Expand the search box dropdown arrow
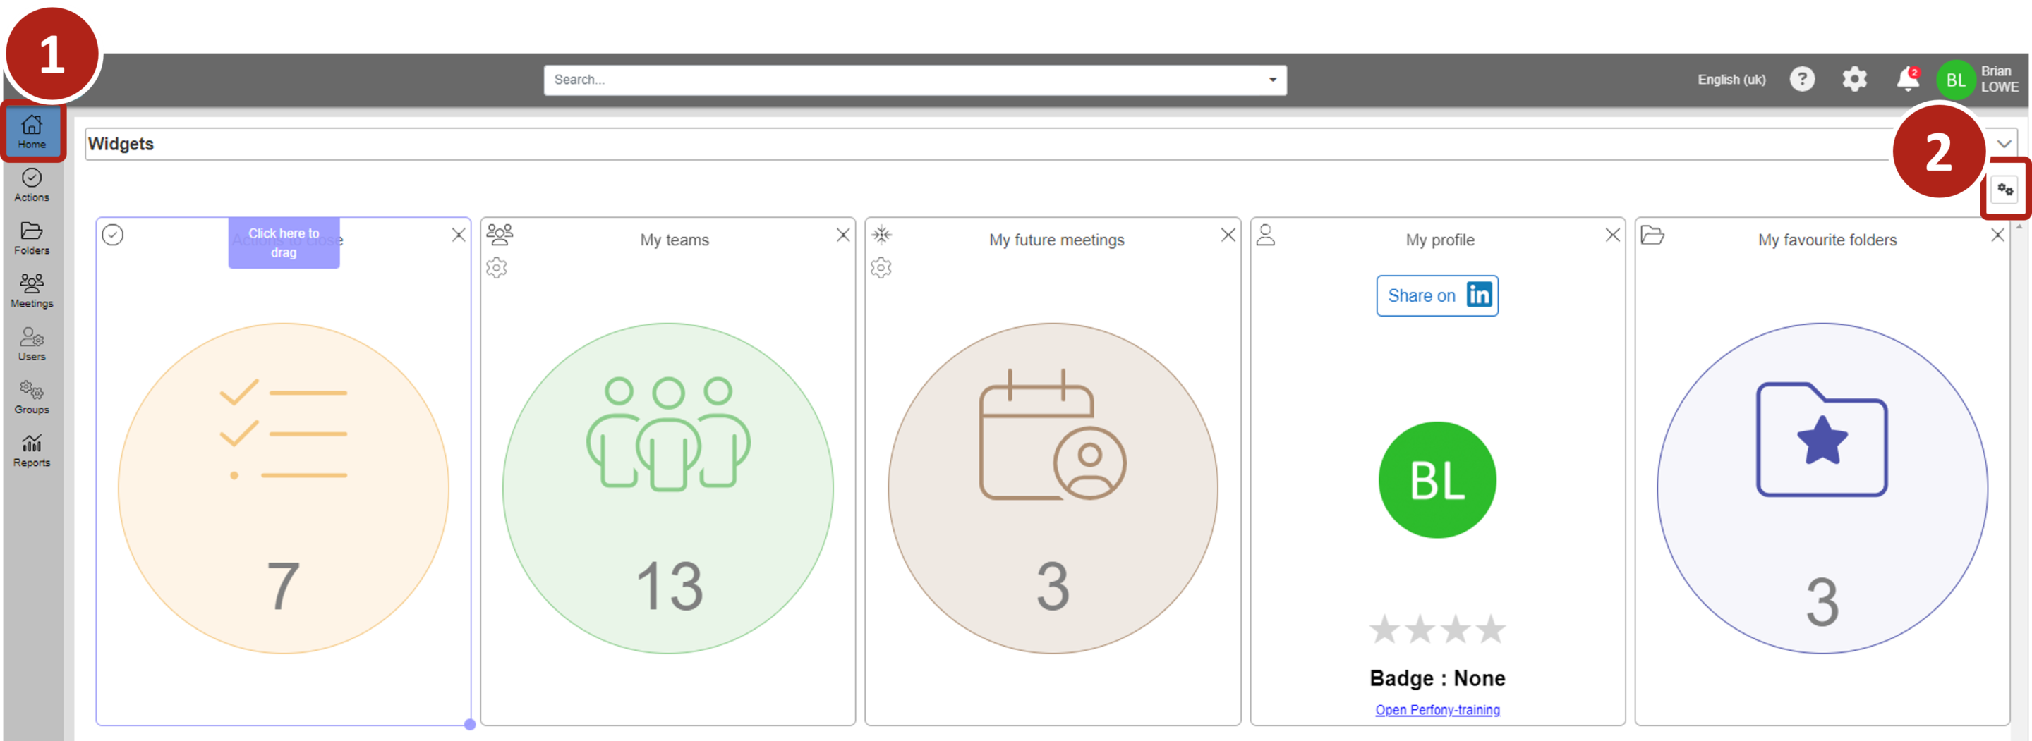The height and width of the screenshot is (741, 2032). pos(1271,80)
